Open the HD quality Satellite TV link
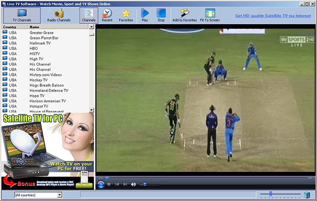 273,15
